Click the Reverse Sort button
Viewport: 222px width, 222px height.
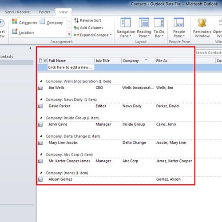point(87,20)
